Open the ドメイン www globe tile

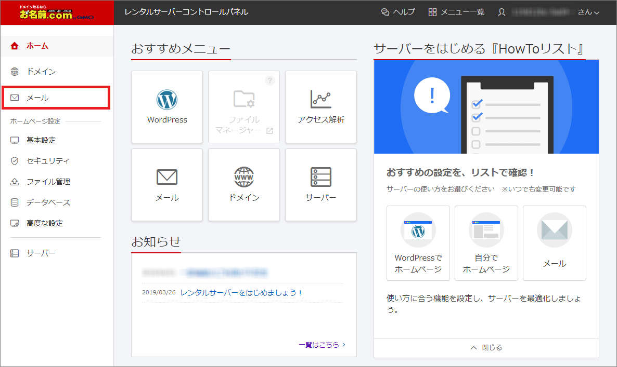(244, 185)
